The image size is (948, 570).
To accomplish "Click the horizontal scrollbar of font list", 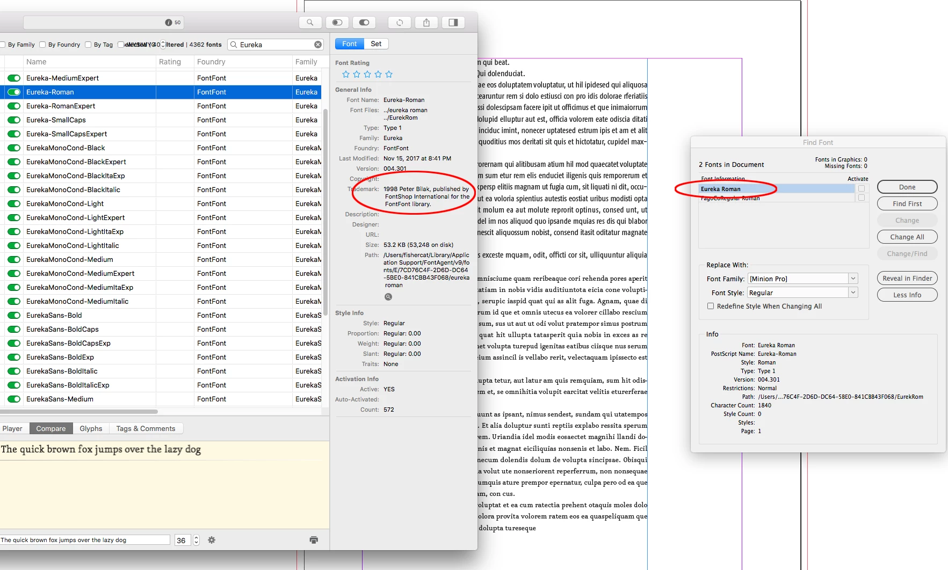I will 79,412.
